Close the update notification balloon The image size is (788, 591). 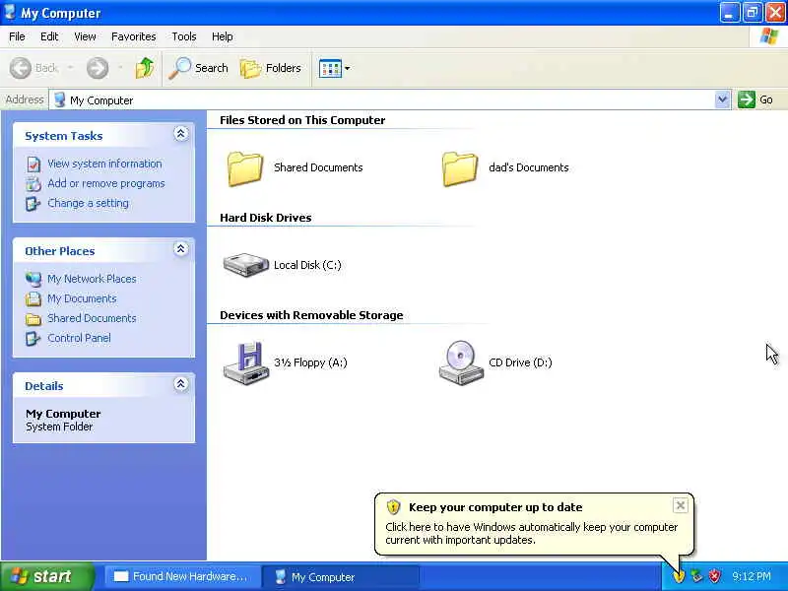tap(680, 505)
